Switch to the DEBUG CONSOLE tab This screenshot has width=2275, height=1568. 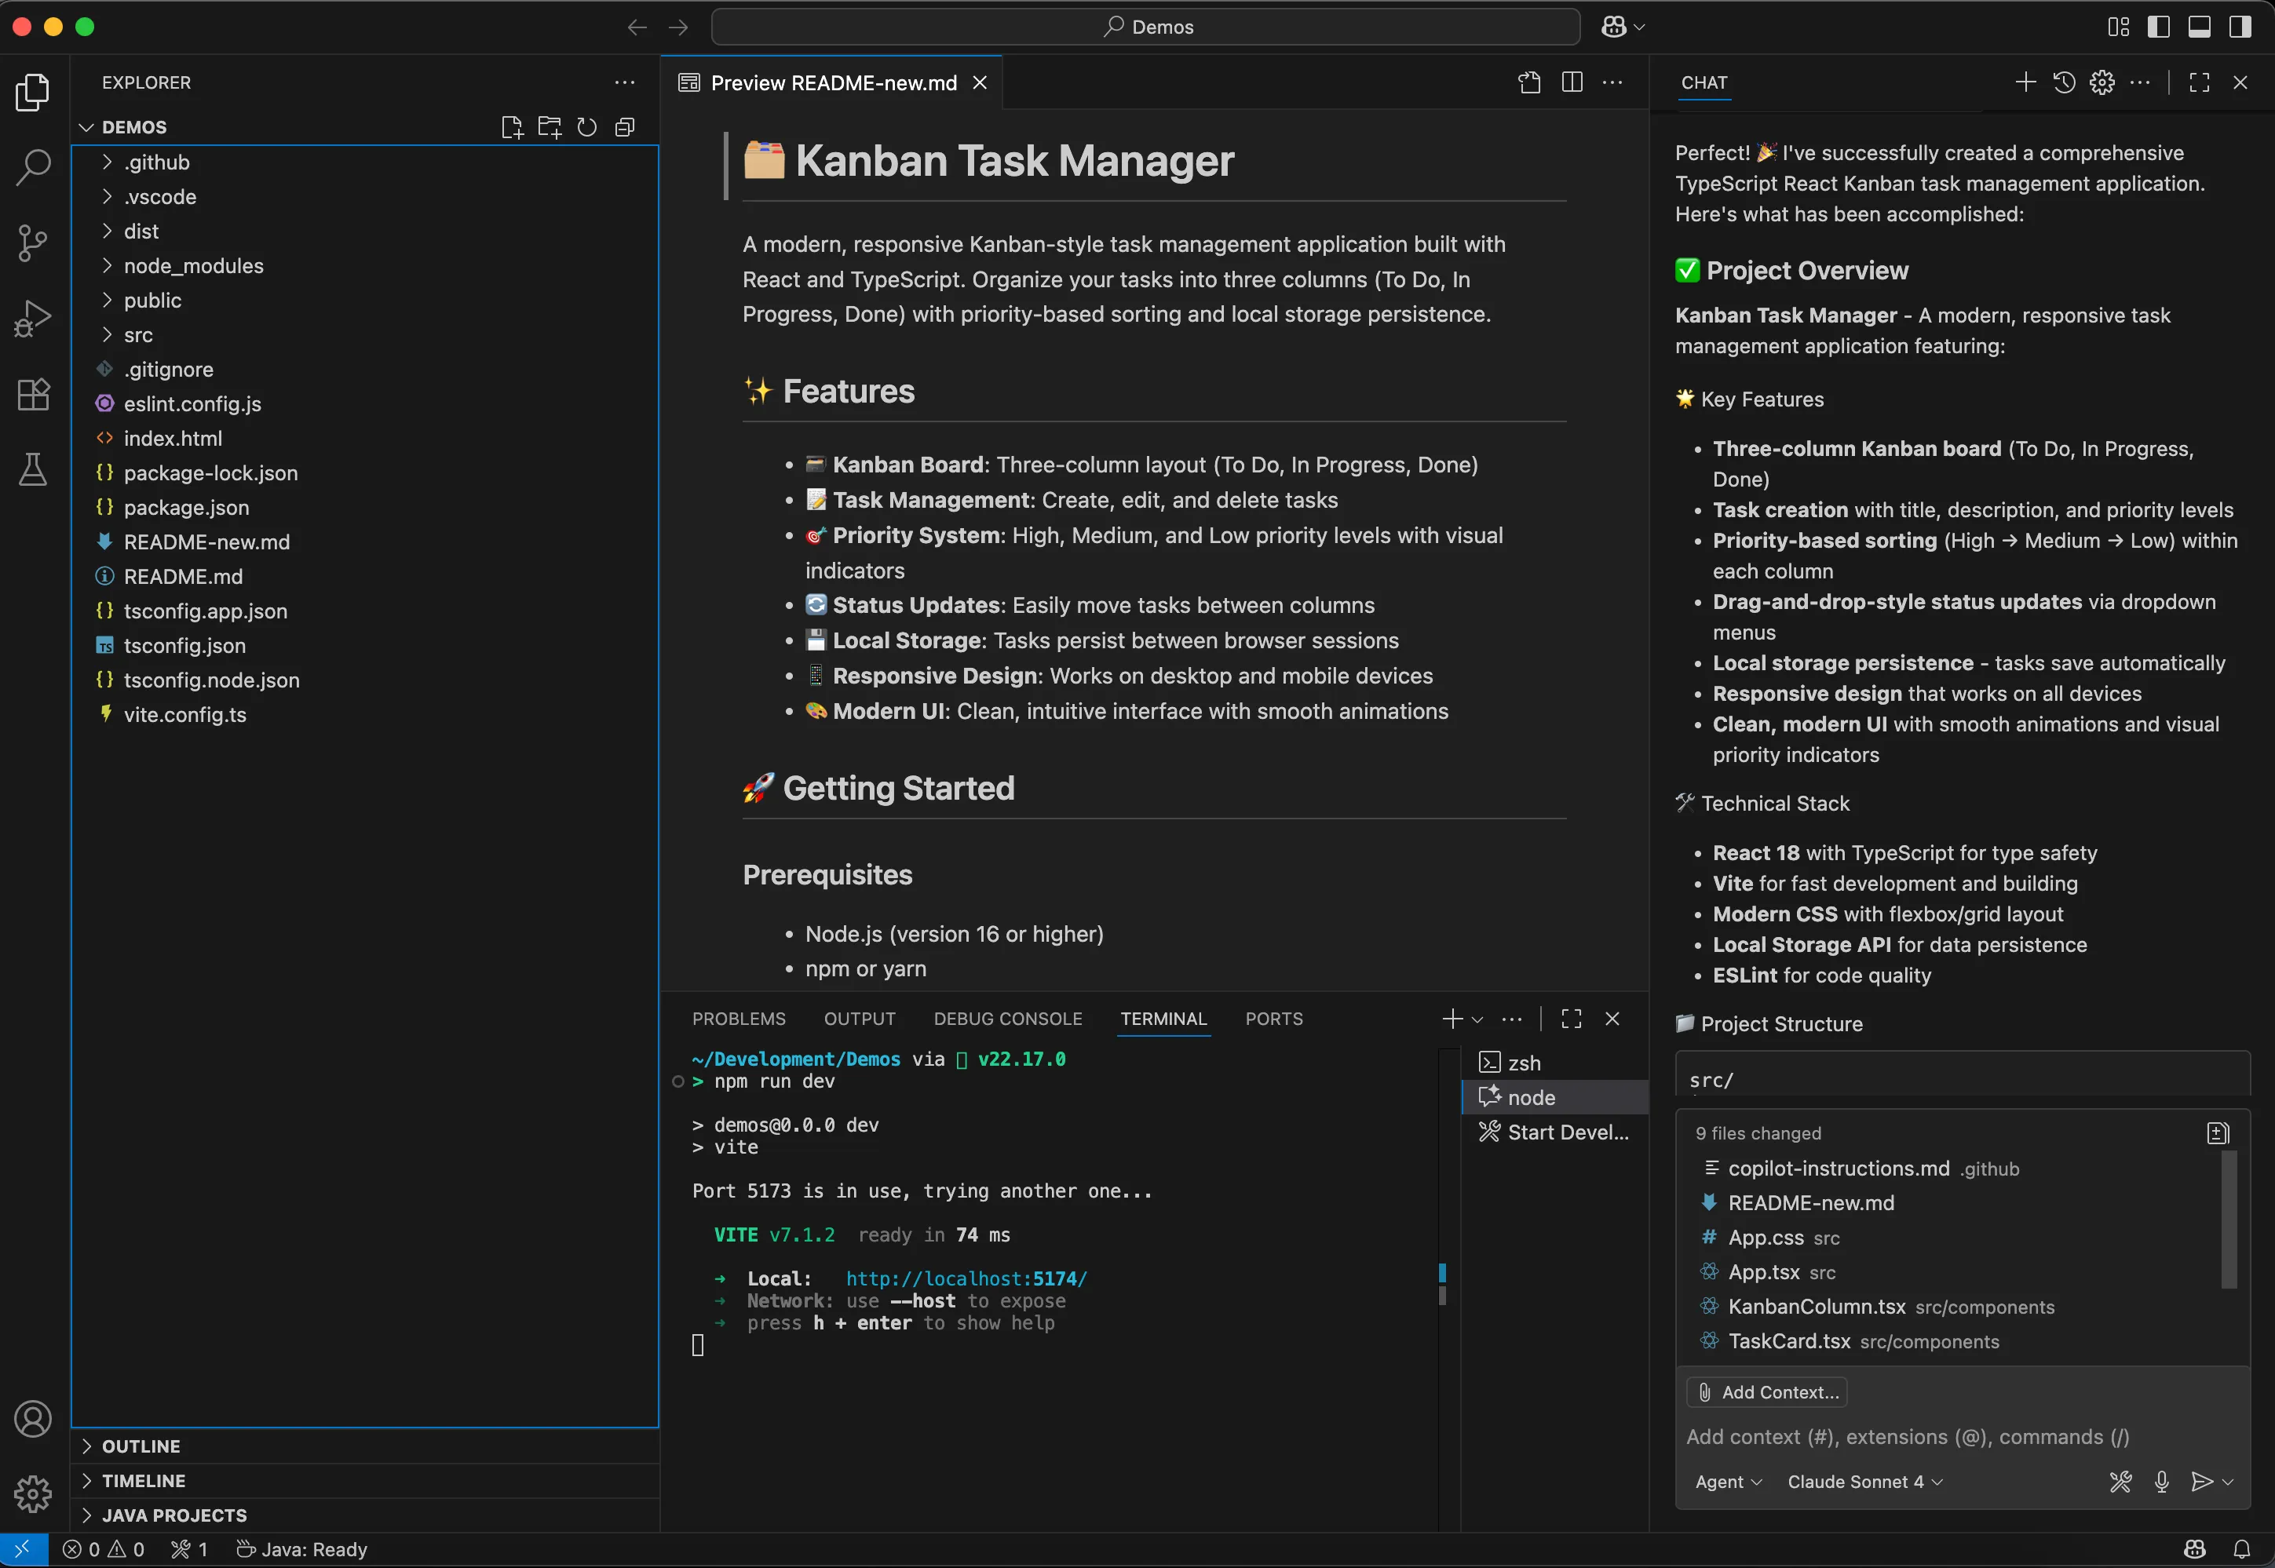click(x=1007, y=1019)
